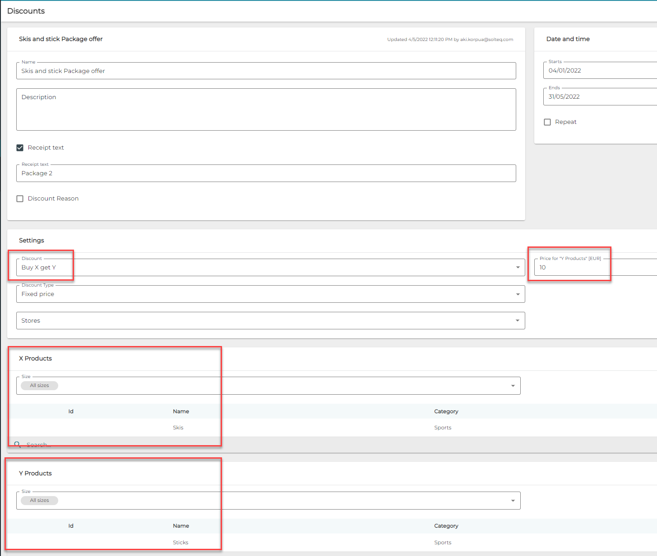The image size is (657, 556).
Task: Click the Discount dropdown arrow icon
Action: [x=518, y=268]
